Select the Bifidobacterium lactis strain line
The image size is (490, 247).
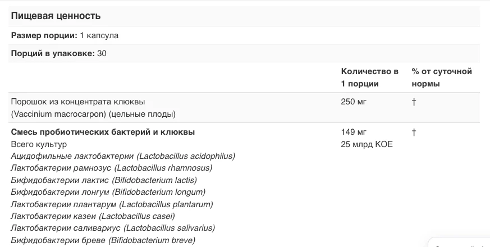tap(104, 180)
